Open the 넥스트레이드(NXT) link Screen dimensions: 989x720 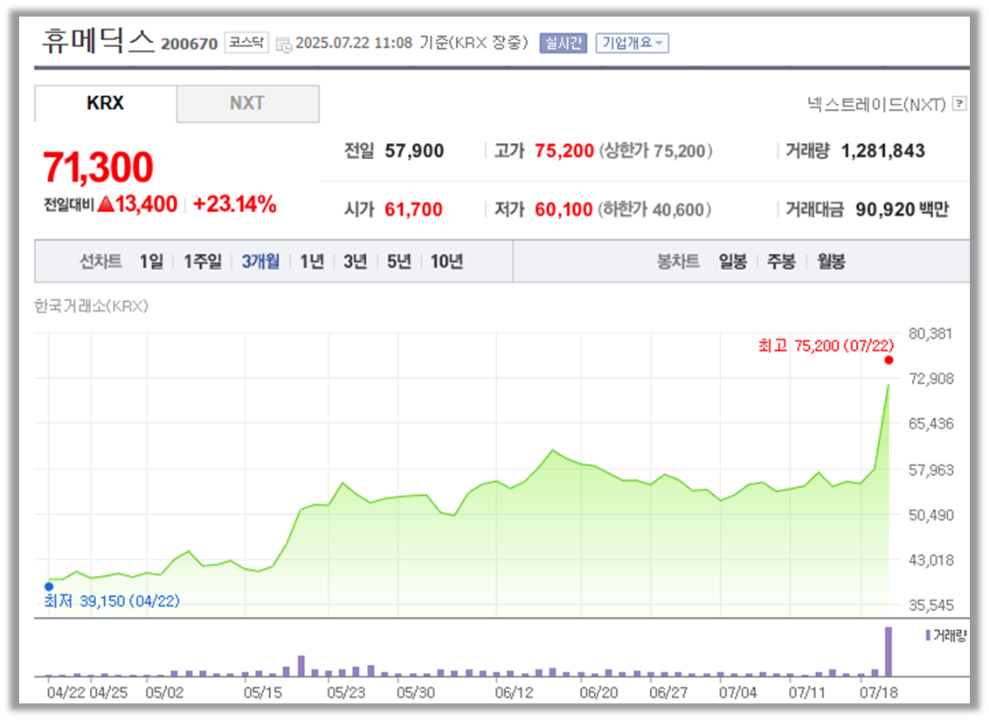(x=876, y=104)
